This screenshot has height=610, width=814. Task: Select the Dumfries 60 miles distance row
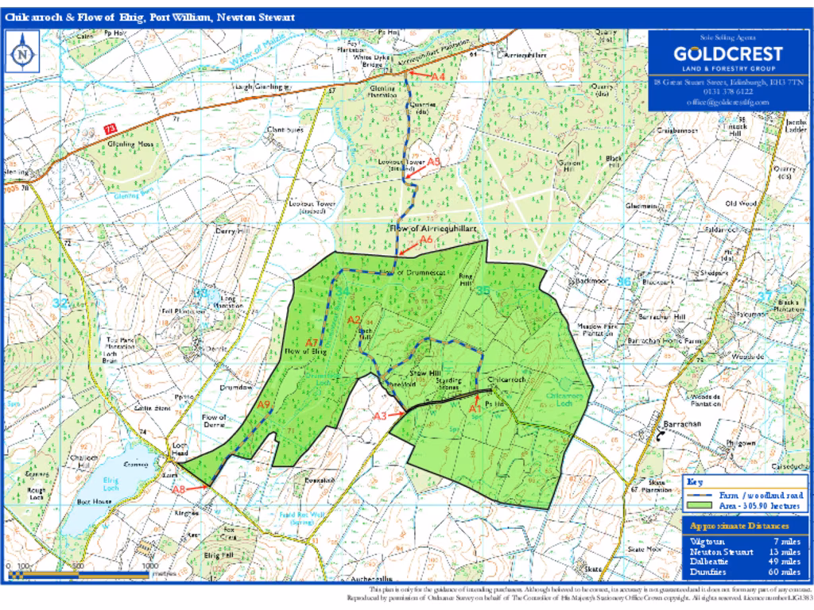(x=744, y=571)
